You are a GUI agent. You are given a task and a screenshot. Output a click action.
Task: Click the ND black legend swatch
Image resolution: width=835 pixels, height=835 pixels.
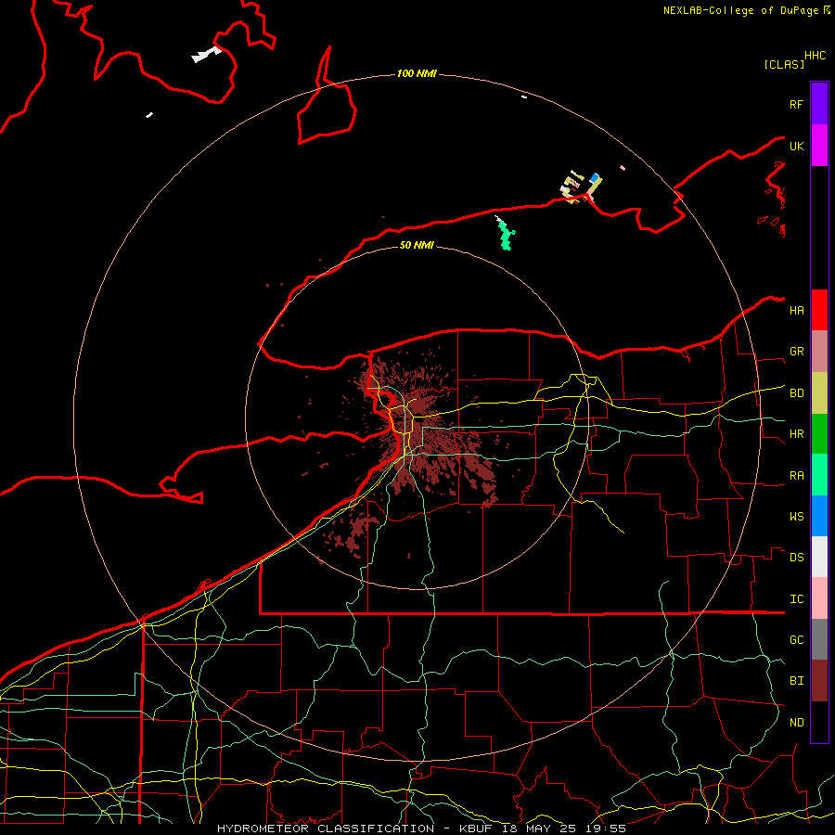click(x=819, y=722)
